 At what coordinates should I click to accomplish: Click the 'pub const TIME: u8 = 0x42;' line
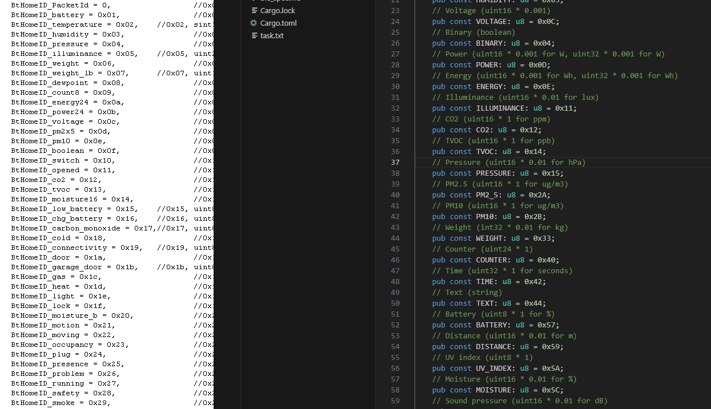tap(489, 281)
